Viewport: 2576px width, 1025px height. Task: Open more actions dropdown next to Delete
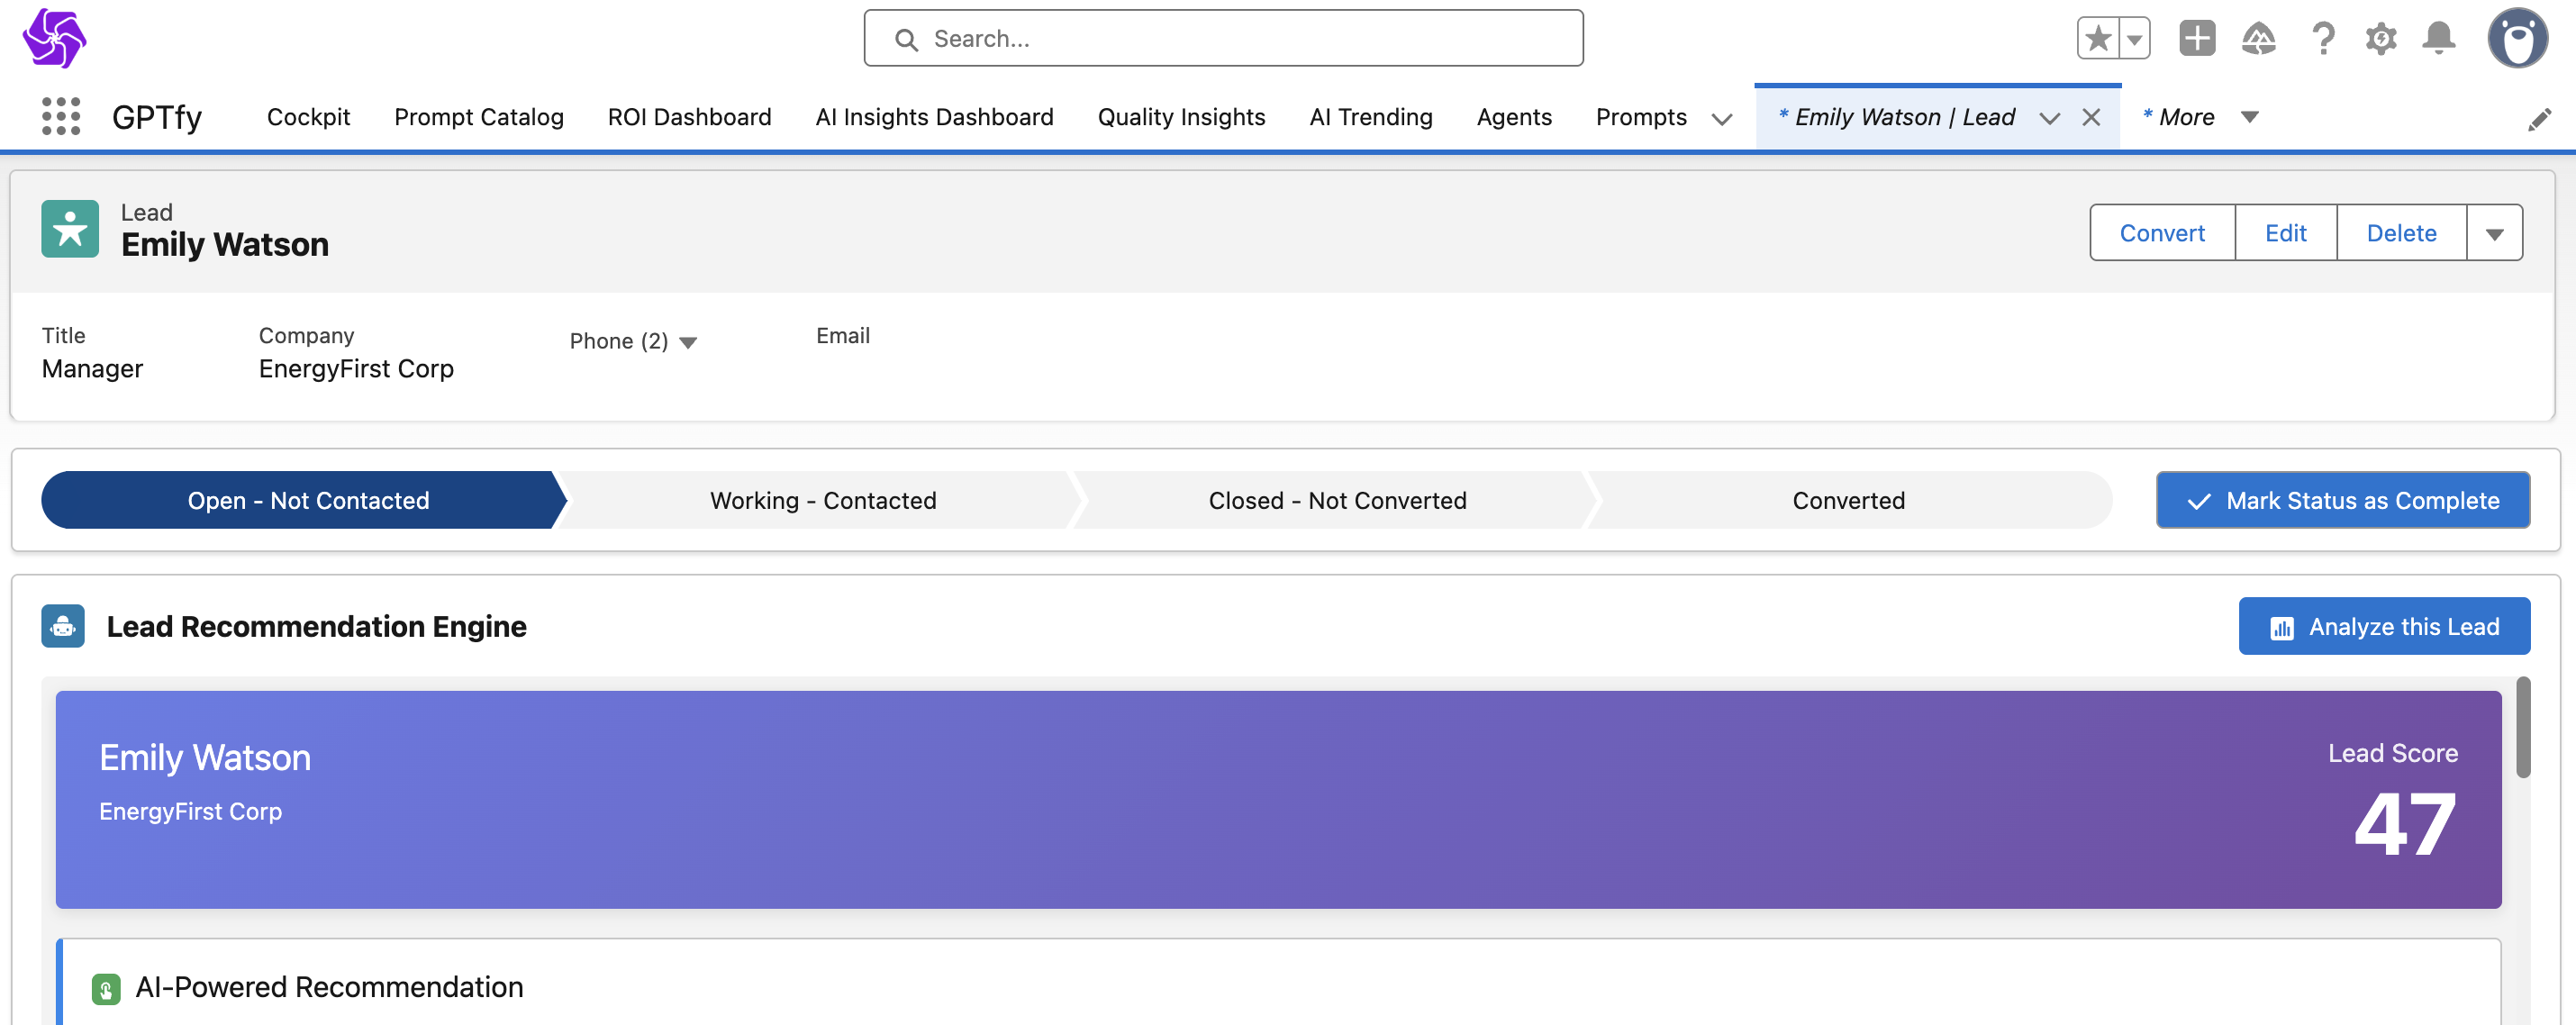click(x=2494, y=233)
